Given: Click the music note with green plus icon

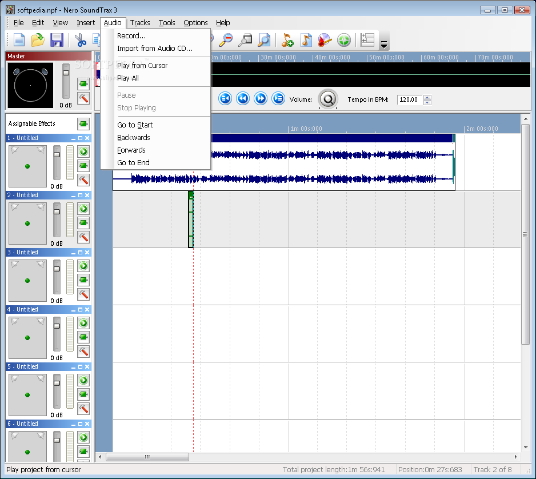Looking at the screenshot, I should (x=287, y=40).
